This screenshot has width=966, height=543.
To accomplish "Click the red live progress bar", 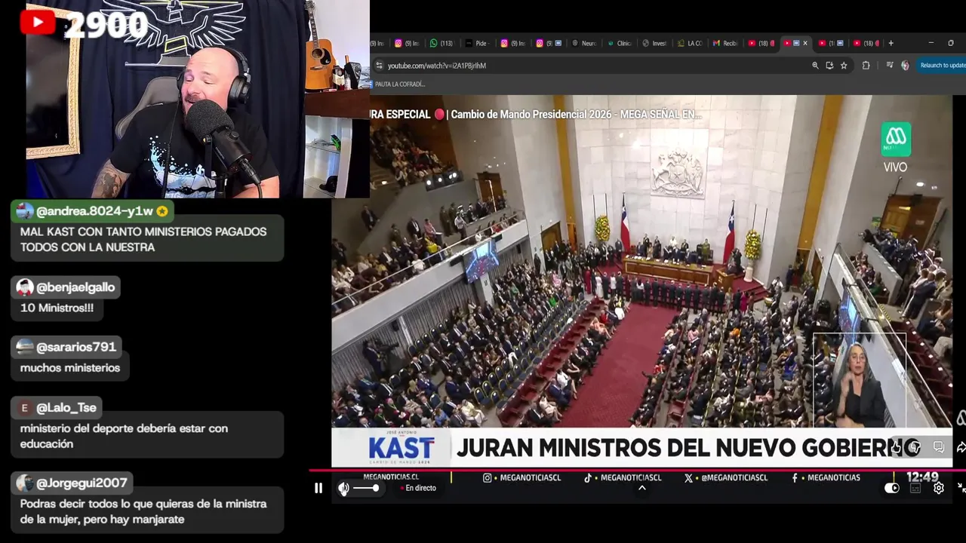I will point(638,470).
